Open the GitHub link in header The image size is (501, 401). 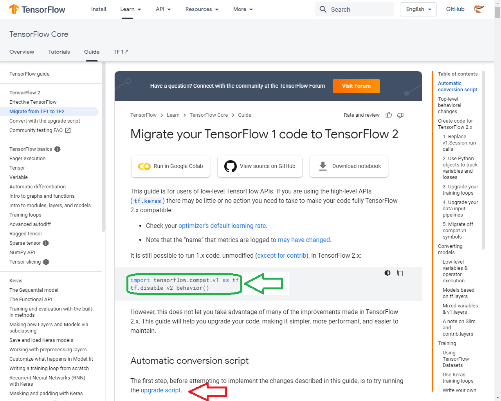click(x=455, y=9)
